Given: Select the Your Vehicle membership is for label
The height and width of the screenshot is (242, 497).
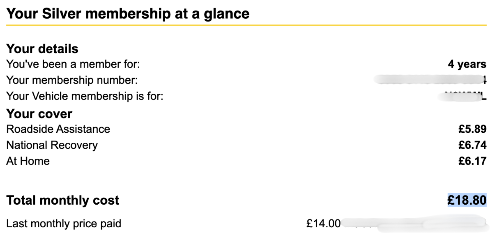Looking at the screenshot, I should (85, 96).
